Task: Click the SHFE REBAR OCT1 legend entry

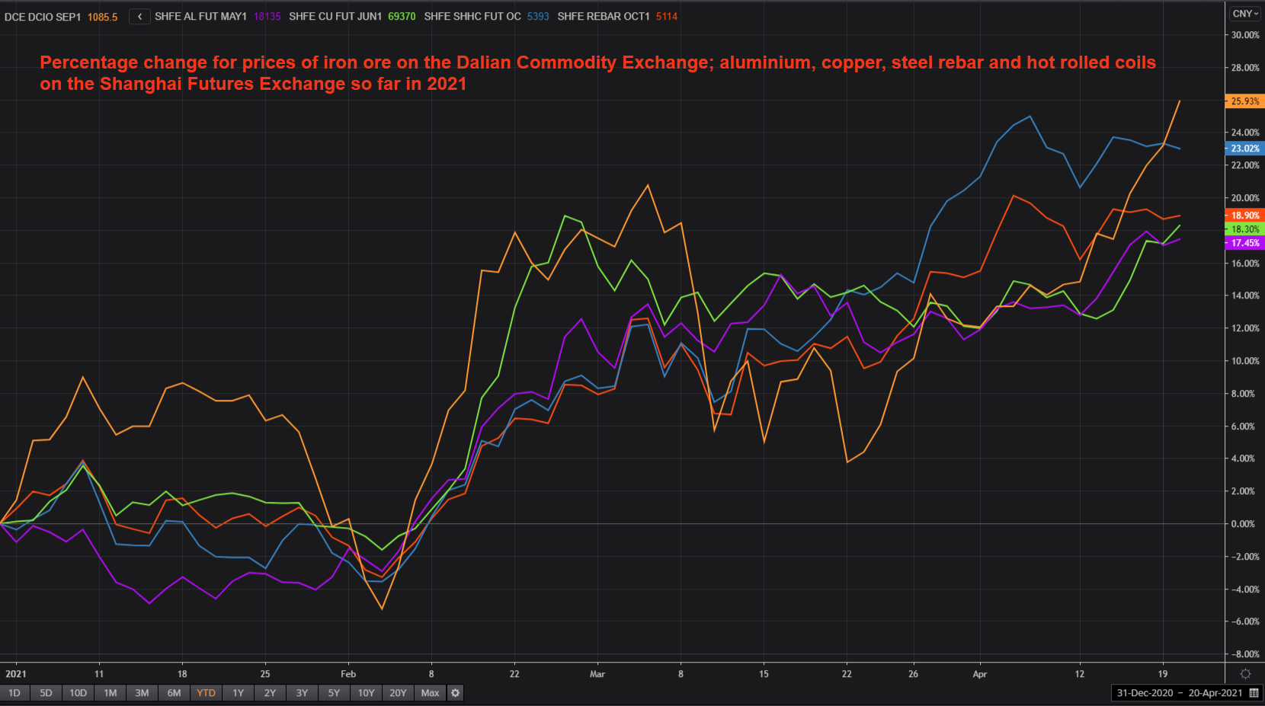Action: click(603, 16)
